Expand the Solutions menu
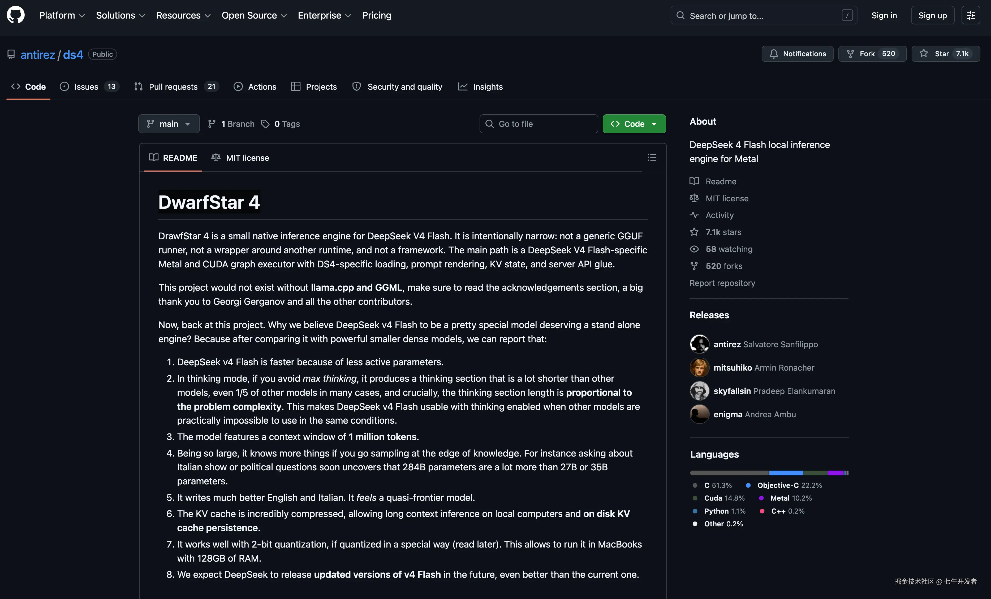The image size is (991, 599). point(120,15)
